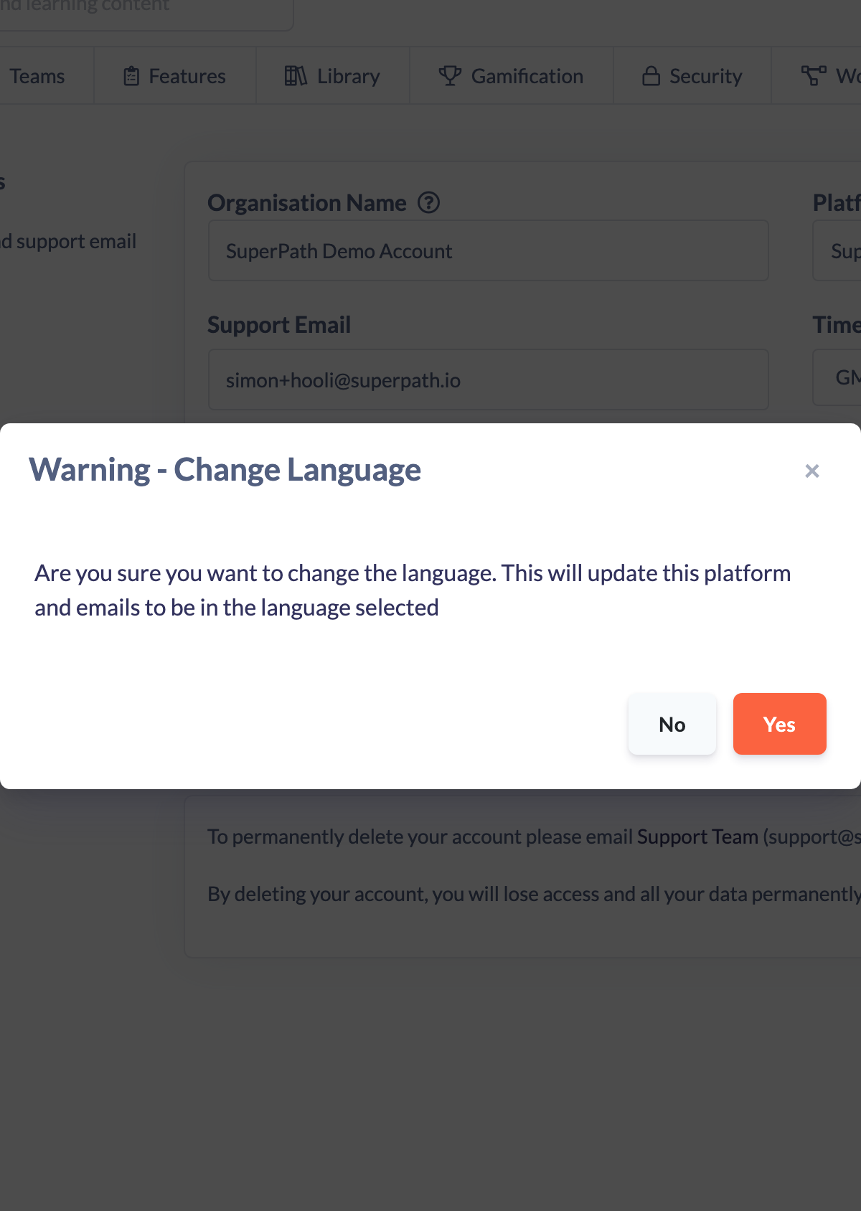Close the Change Language warning dialog
This screenshot has height=1211, width=861.
click(812, 471)
